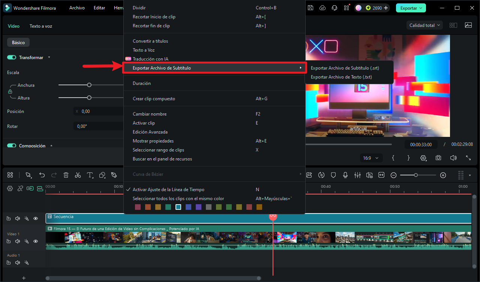Toggle auto ripple link icon

point(30,188)
